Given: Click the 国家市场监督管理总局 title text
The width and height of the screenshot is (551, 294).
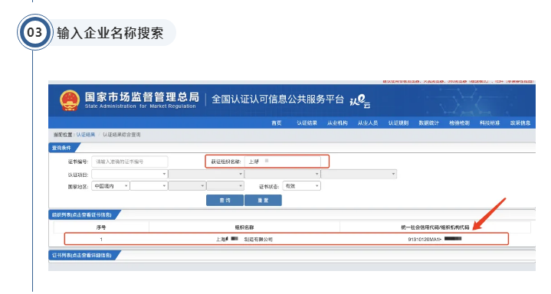Looking at the screenshot, I should [x=142, y=97].
